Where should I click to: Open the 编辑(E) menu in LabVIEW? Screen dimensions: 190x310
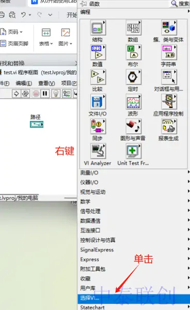point(24,83)
